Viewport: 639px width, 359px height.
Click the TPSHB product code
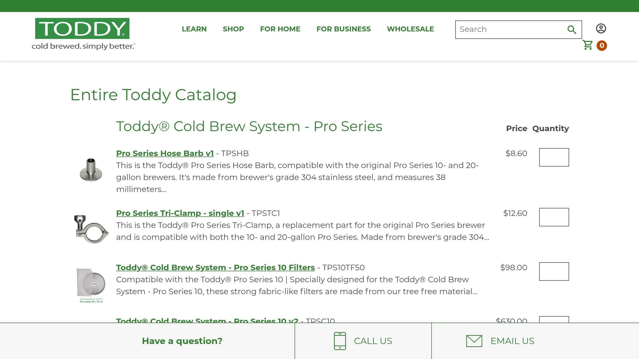(x=235, y=153)
